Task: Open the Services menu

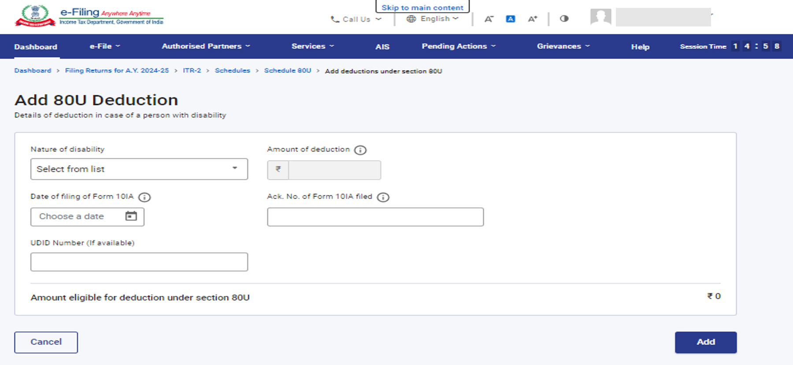Action: click(312, 46)
